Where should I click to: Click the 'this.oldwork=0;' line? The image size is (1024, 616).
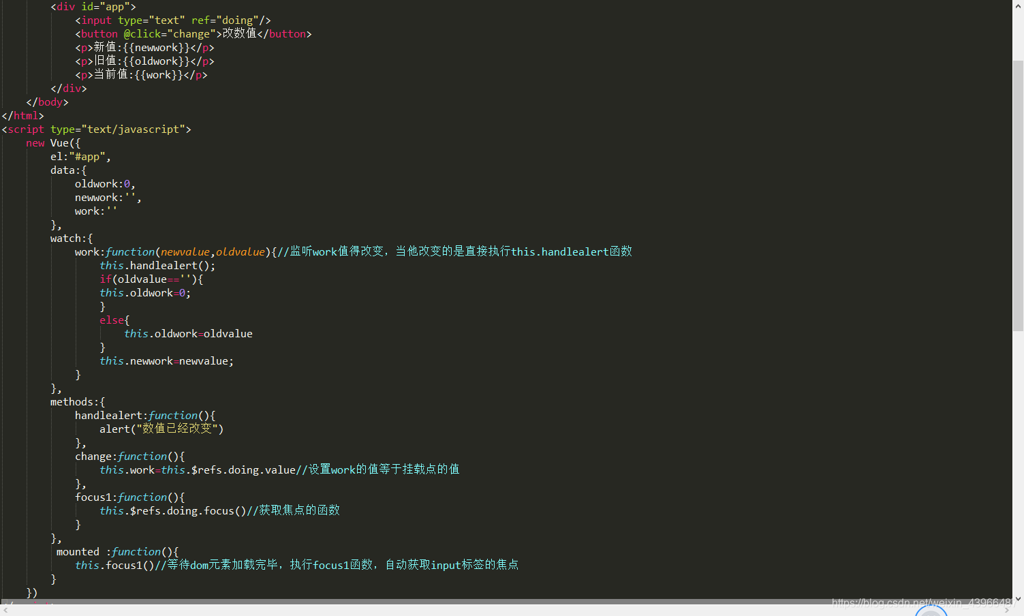click(145, 293)
